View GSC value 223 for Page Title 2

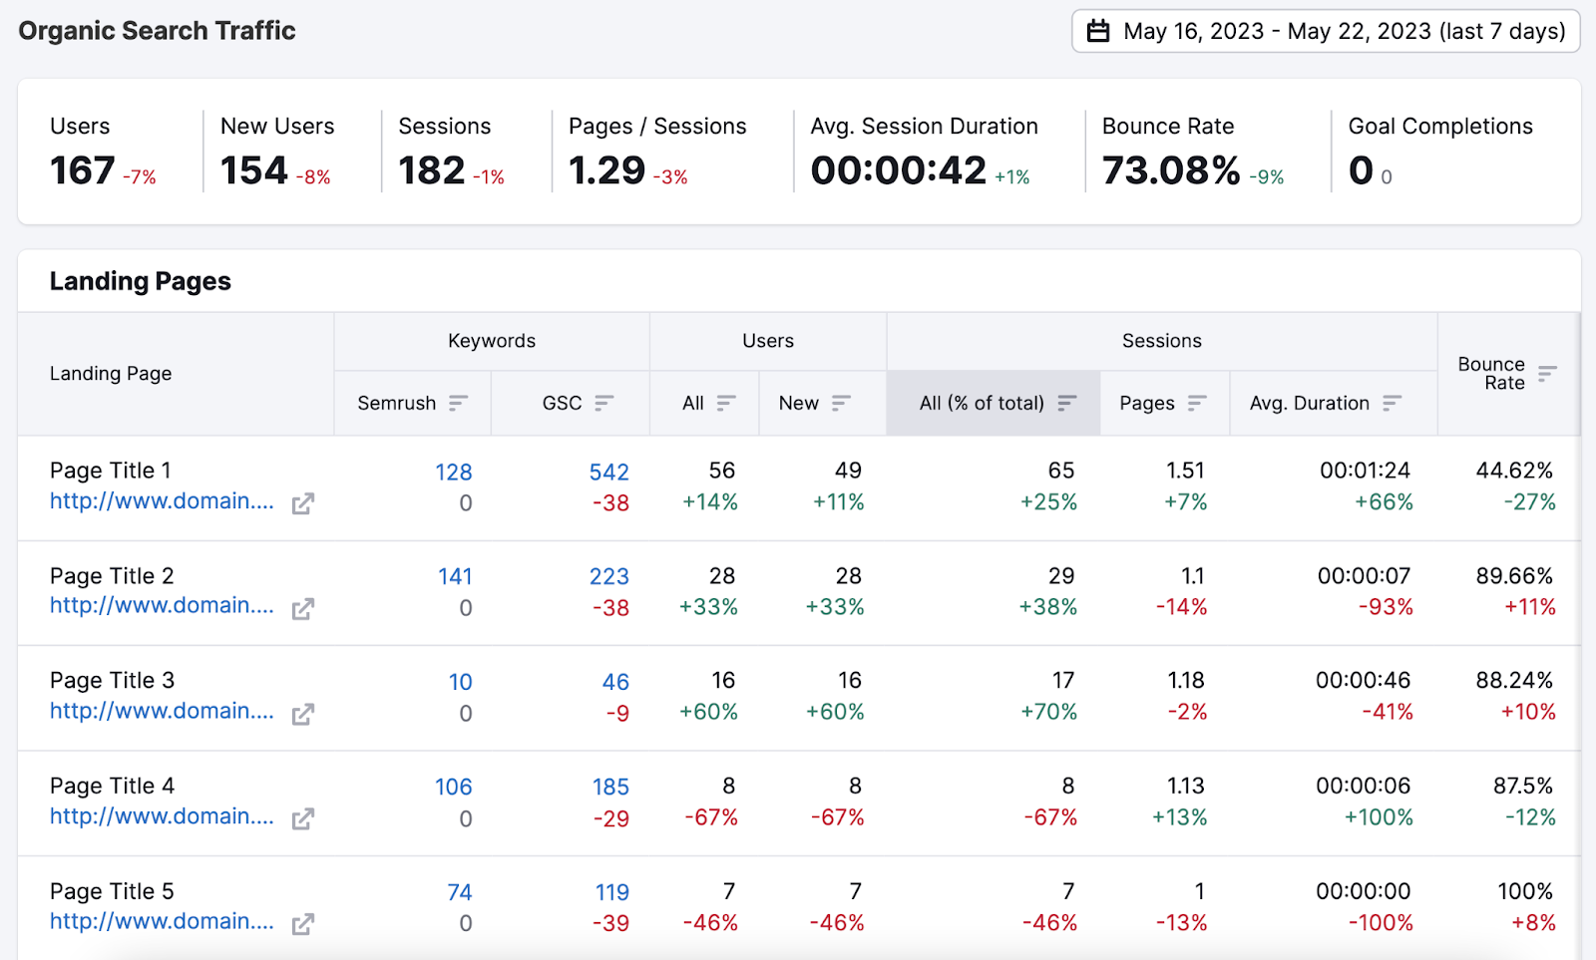pos(607,576)
